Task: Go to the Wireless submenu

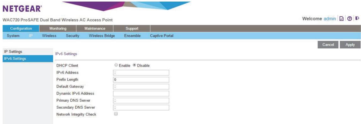Action: (49, 36)
